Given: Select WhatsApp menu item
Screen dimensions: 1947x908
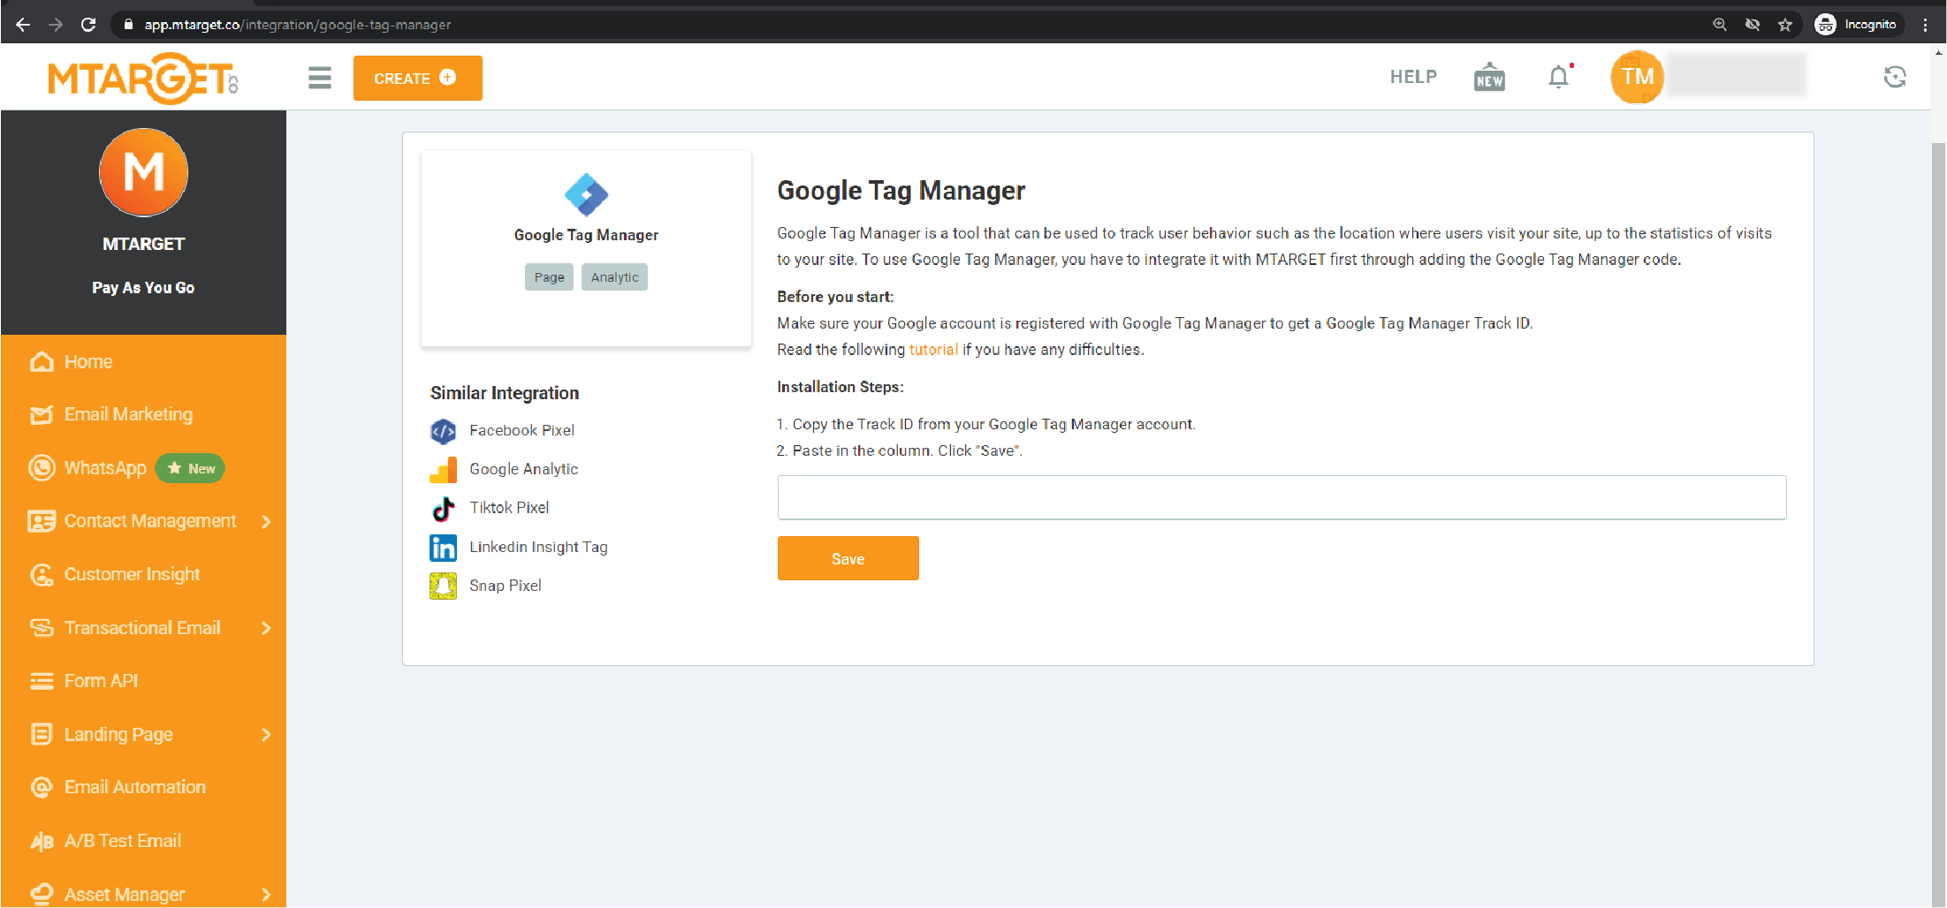Looking at the screenshot, I should click(x=105, y=468).
